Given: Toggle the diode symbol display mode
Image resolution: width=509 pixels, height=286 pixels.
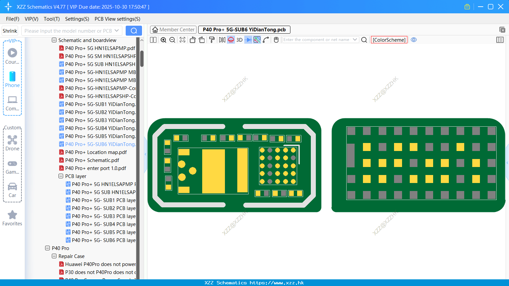Looking at the screenshot, I should click(248, 40).
